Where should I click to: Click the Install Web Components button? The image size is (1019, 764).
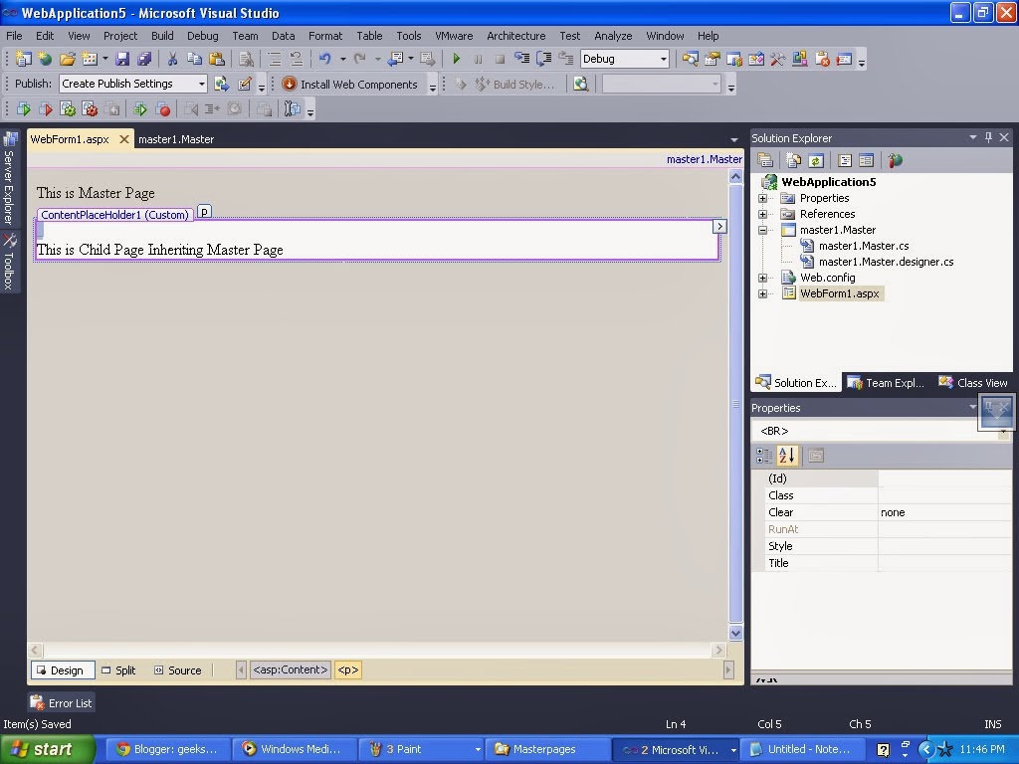(351, 84)
